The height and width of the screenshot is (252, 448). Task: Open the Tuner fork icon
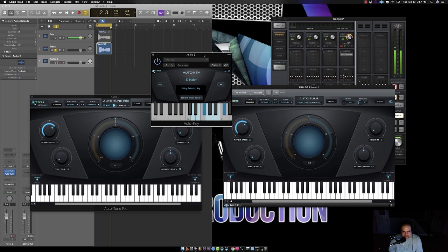point(147,13)
